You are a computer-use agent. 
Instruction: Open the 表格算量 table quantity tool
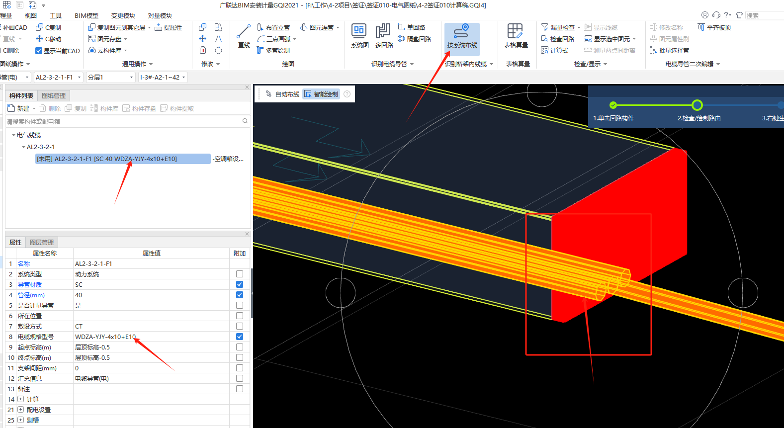(x=516, y=36)
